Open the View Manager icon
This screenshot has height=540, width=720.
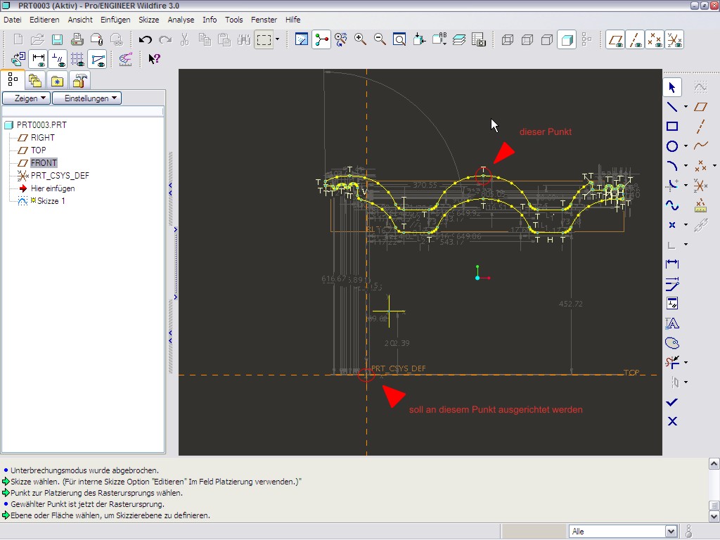(x=478, y=39)
